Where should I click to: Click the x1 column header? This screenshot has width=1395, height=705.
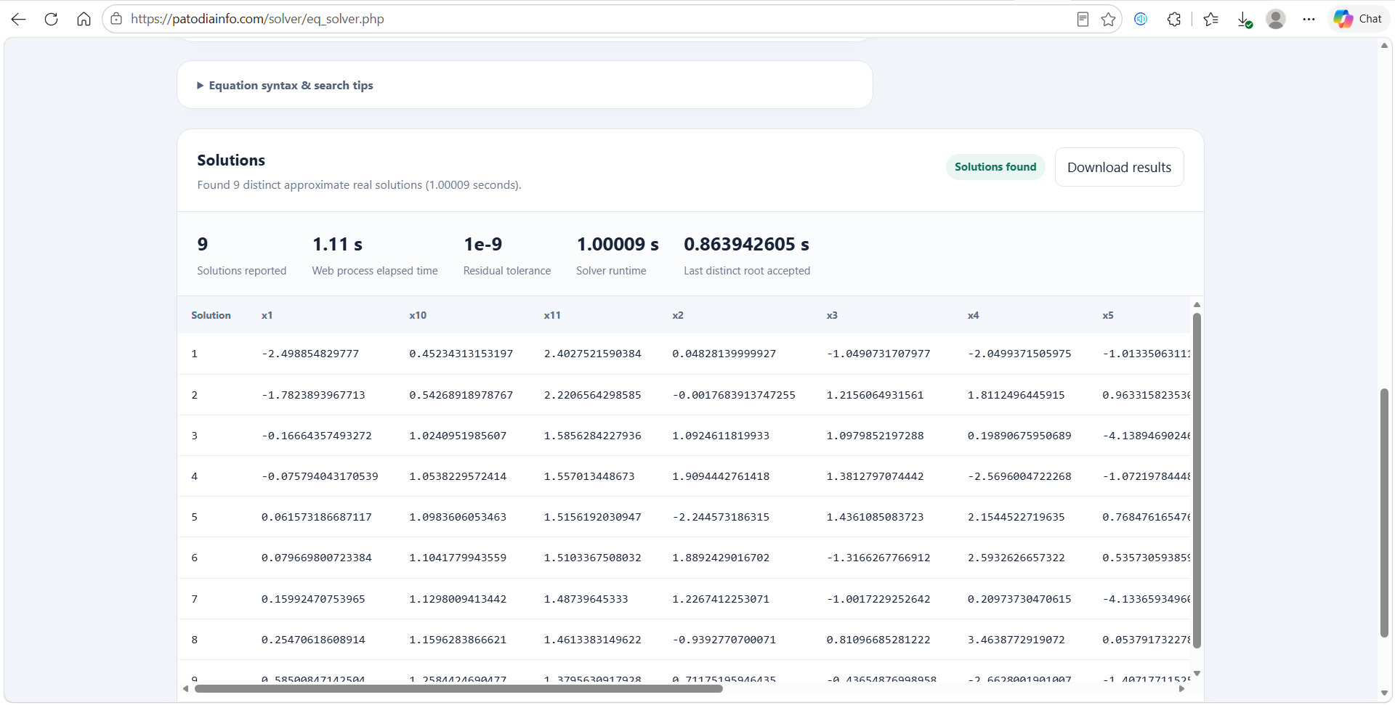267,315
